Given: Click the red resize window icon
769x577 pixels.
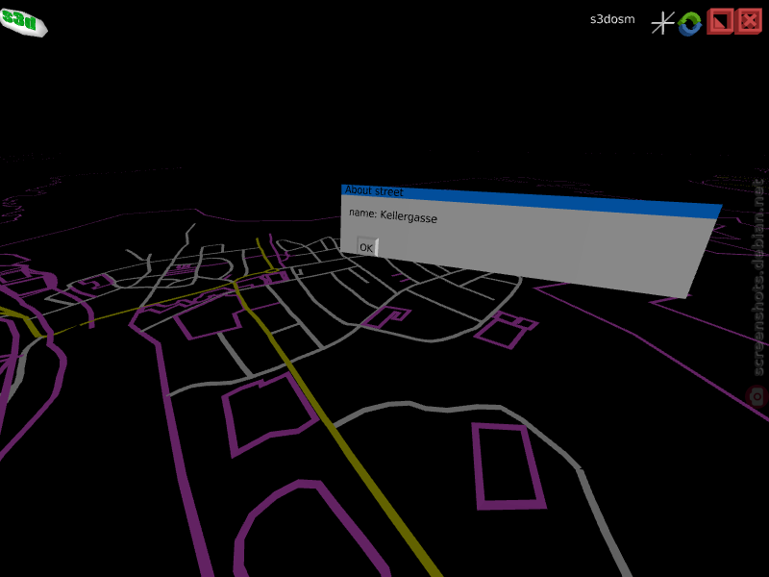Looking at the screenshot, I should (x=720, y=21).
